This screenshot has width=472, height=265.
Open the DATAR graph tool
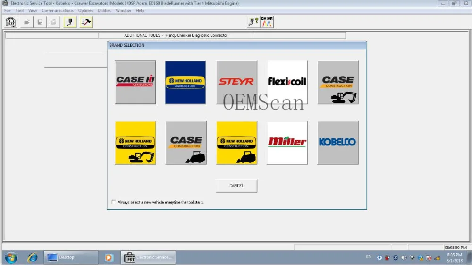[267, 22]
